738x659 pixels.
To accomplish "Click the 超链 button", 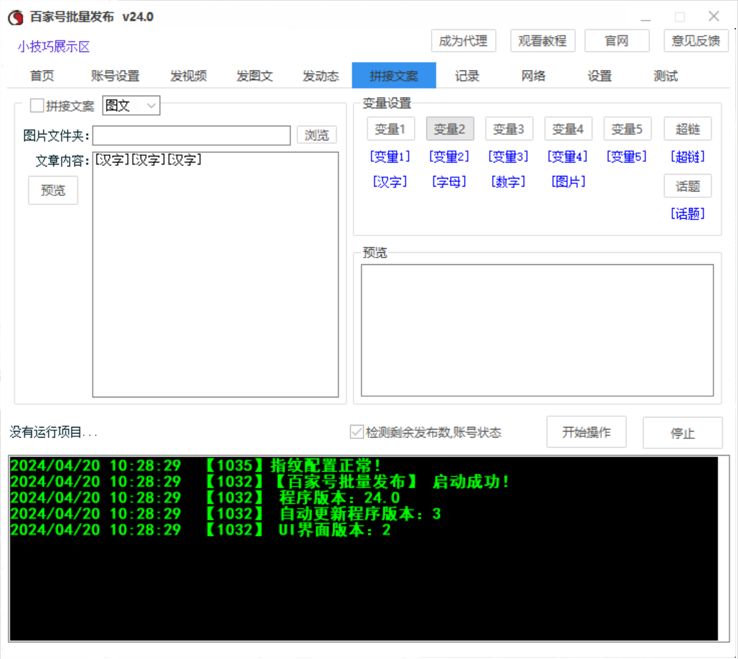I will point(687,129).
